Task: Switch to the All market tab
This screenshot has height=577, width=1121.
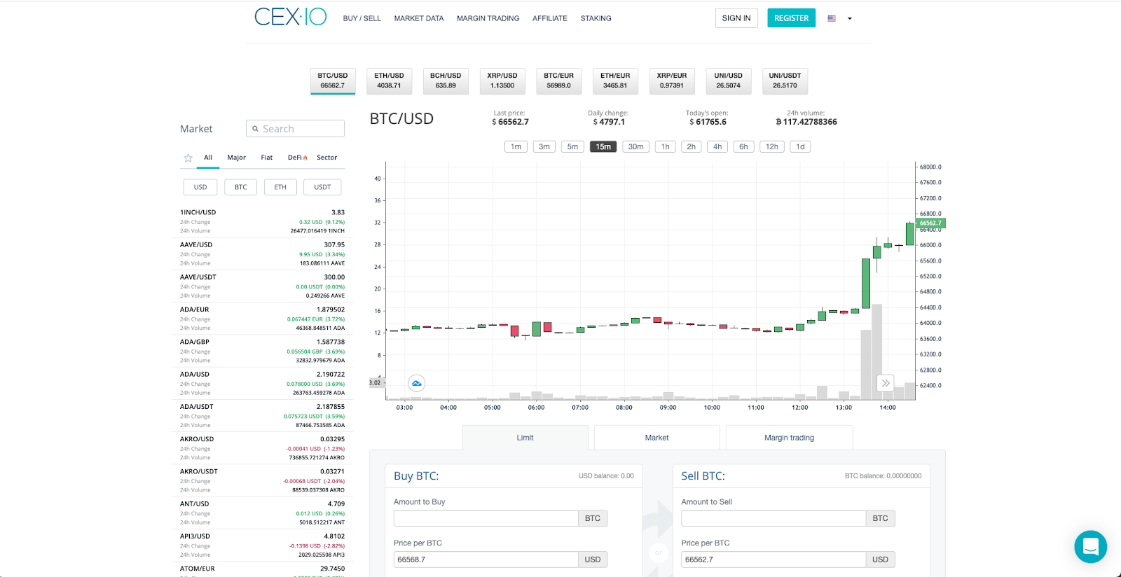Action: click(x=208, y=158)
